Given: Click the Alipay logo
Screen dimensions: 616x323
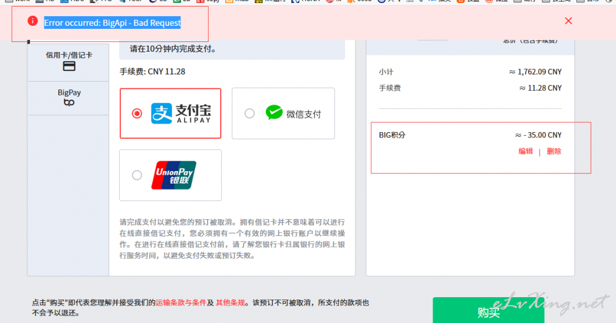Looking at the screenshot, I should 181,113.
